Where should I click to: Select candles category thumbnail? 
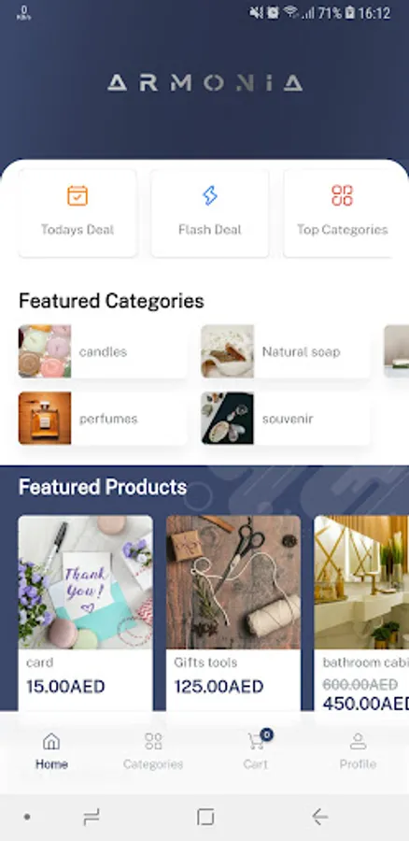[45, 351]
